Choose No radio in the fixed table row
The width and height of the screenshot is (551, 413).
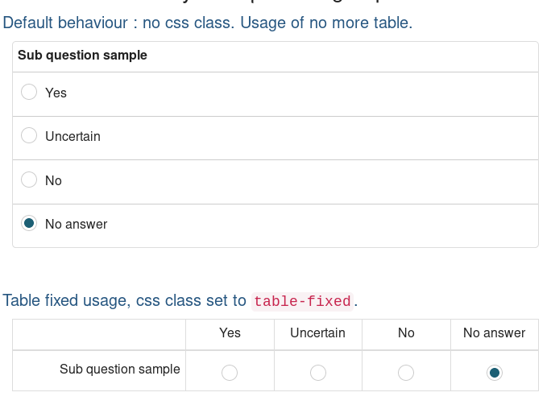point(406,373)
